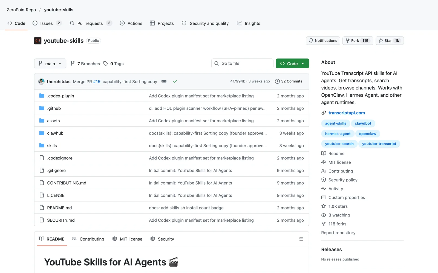Click the LICENSE file icon
Viewport: 438px width, 273px height.
point(42,195)
